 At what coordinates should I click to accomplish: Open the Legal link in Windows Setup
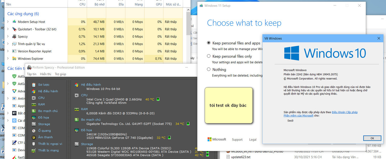(x=253, y=140)
